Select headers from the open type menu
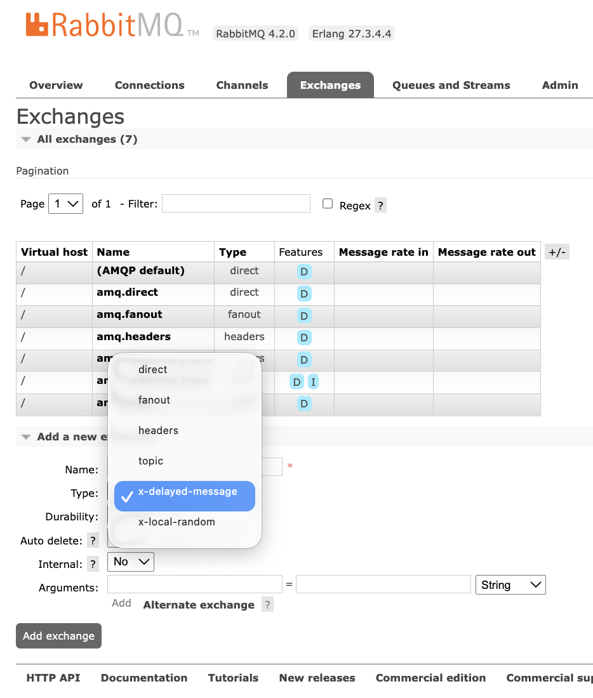Screen dimensions: 593x698 pos(158,430)
